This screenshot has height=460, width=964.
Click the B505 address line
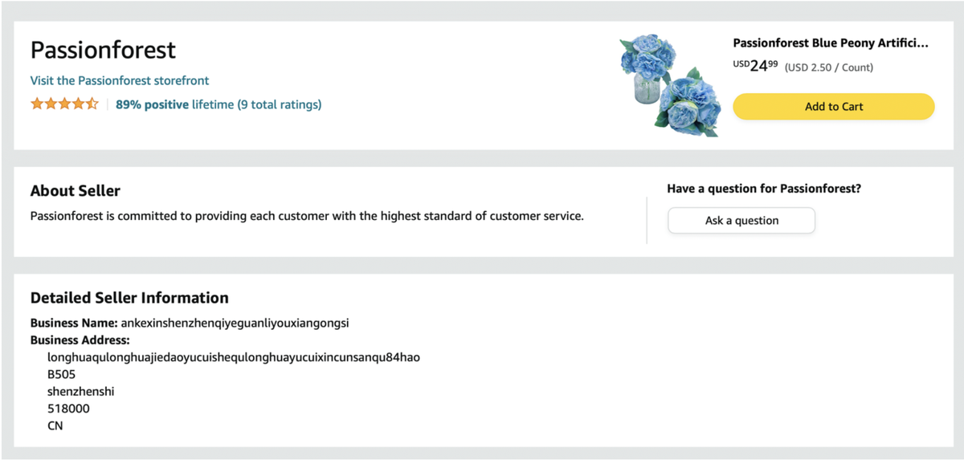(61, 374)
